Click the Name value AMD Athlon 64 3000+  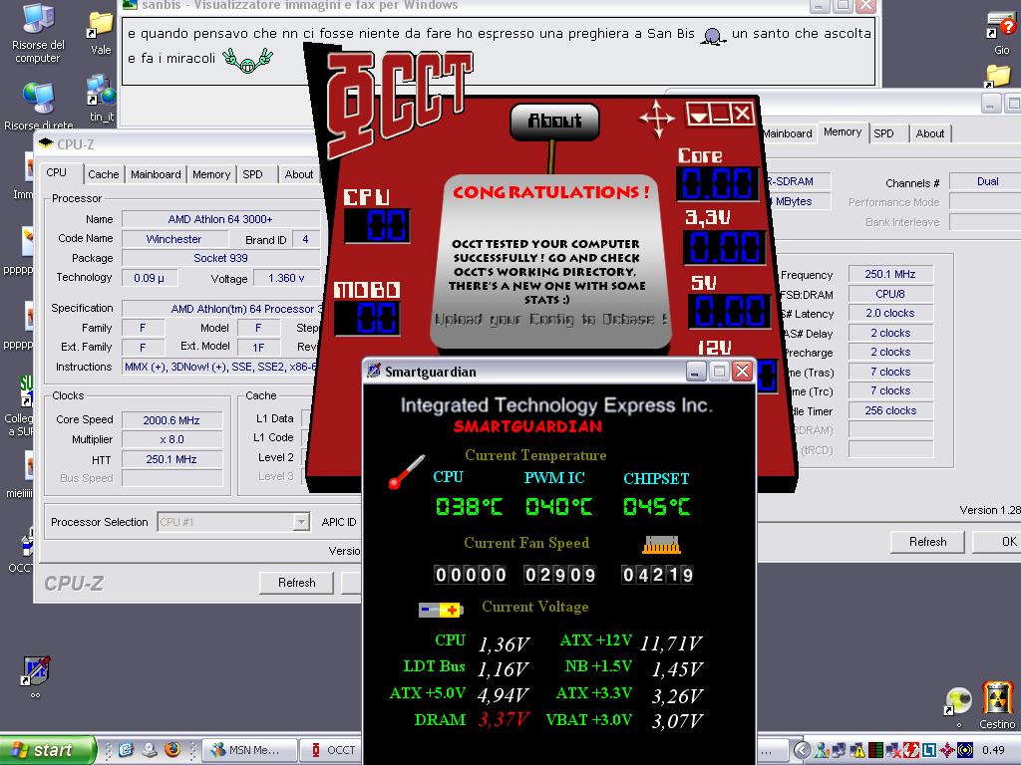[220, 219]
